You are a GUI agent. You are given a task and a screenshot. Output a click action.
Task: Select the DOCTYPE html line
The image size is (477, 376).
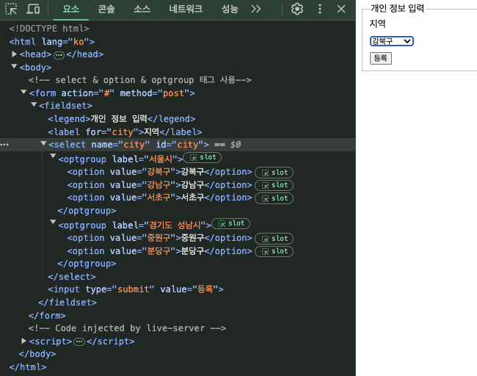click(x=49, y=29)
